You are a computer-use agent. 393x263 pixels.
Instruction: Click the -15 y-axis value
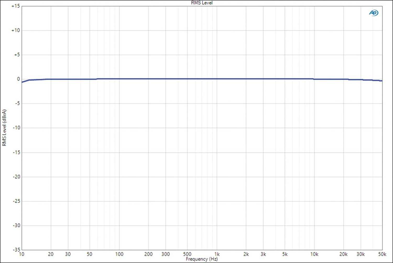point(16,152)
